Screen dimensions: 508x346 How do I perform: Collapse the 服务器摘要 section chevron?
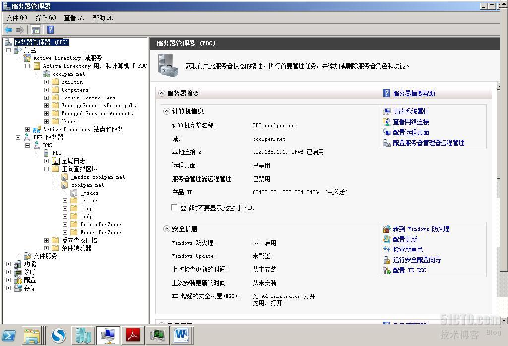[x=161, y=93]
